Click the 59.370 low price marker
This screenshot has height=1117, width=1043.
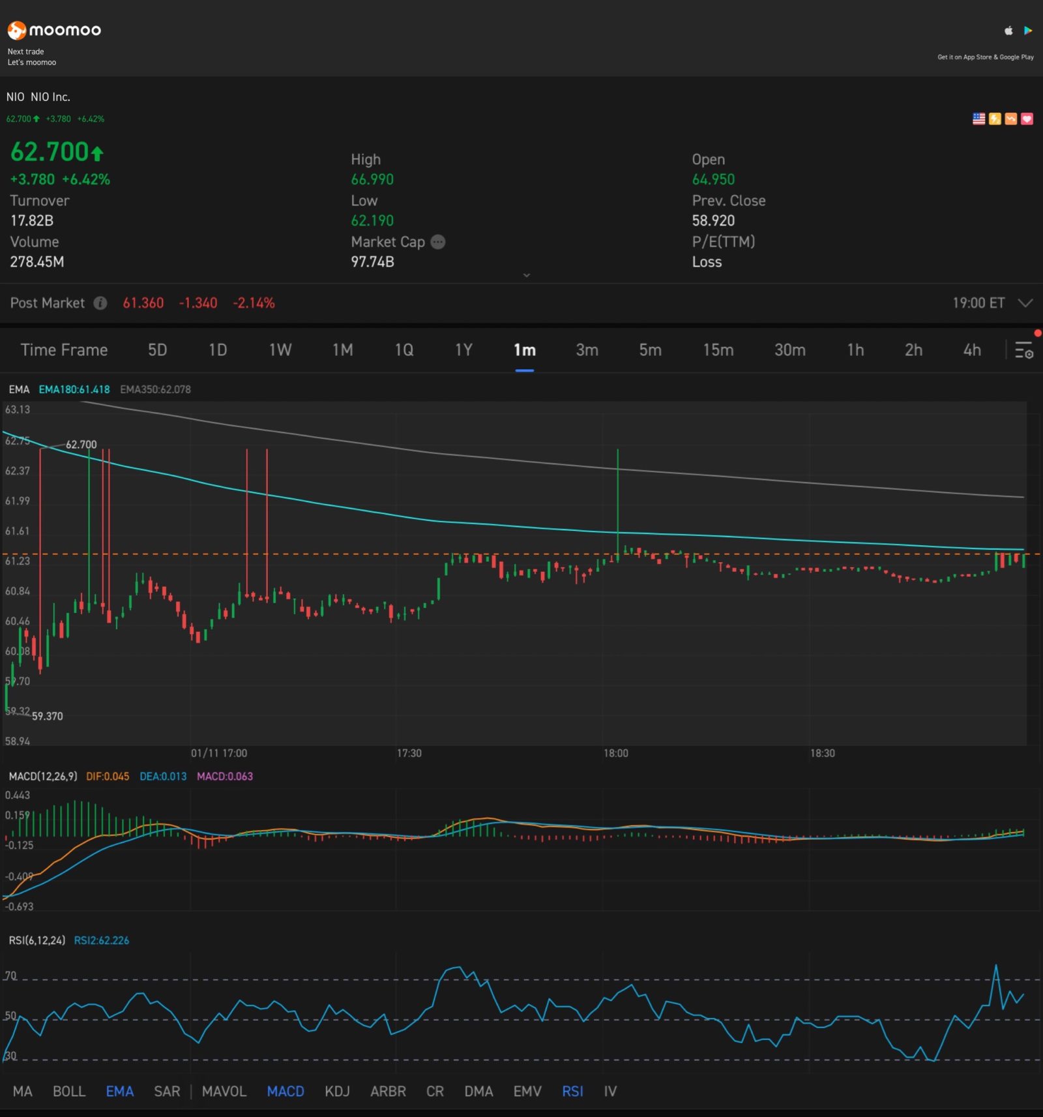click(48, 716)
